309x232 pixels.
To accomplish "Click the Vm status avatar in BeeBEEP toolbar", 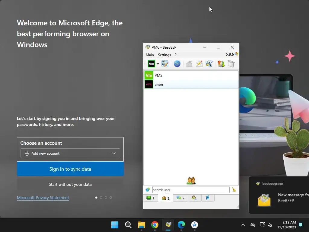I will [151, 64].
